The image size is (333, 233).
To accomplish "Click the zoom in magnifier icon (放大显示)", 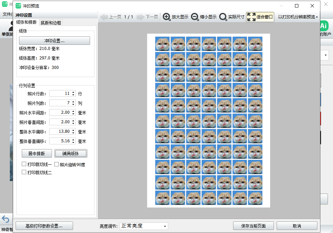I will point(167,17).
